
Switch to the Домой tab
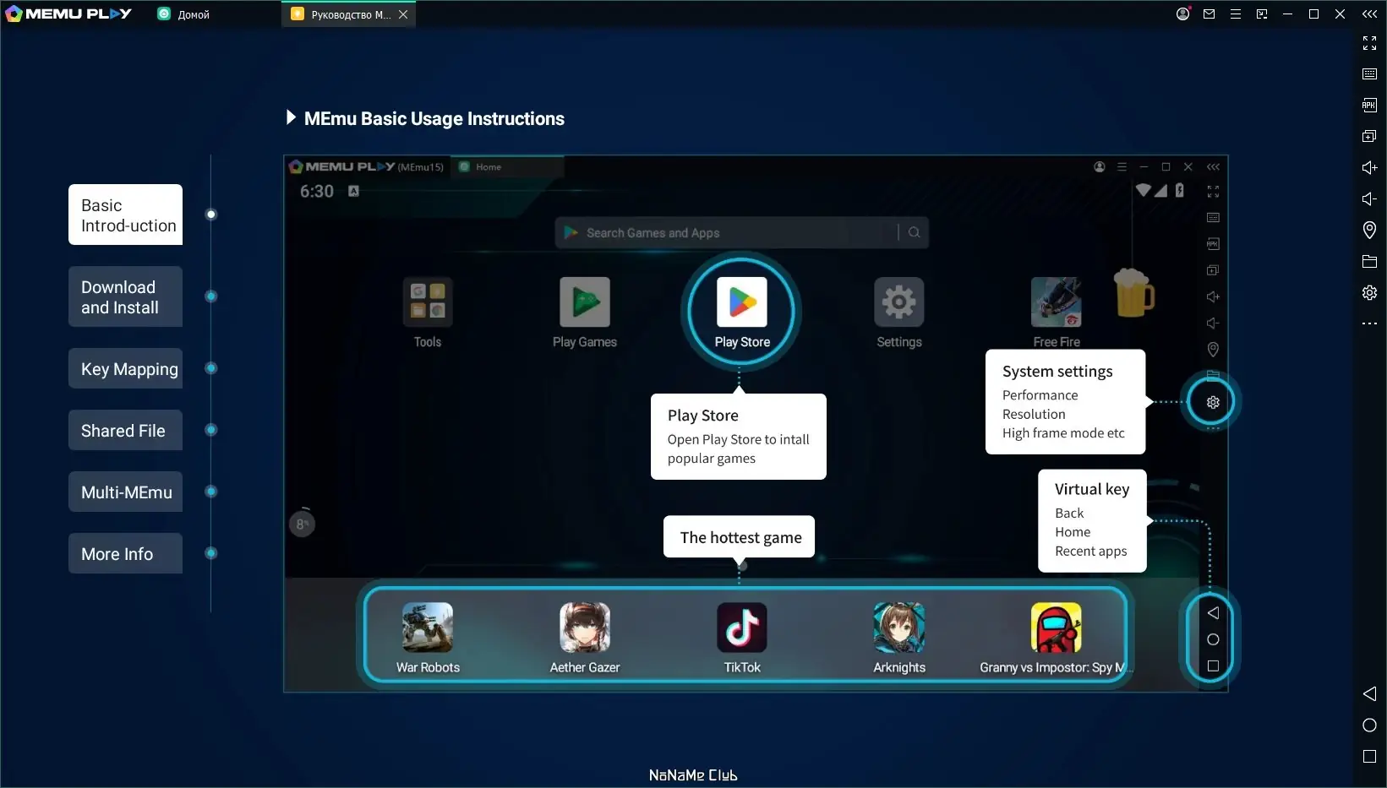tap(184, 14)
